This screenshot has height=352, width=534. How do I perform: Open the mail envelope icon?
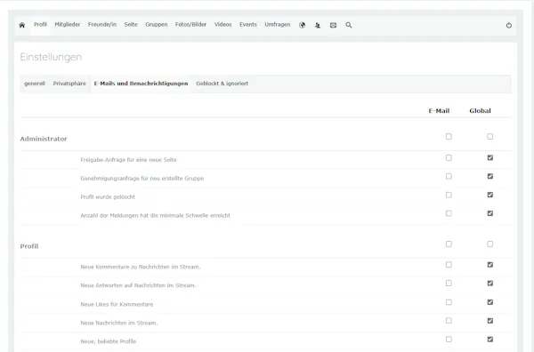(x=333, y=25)
